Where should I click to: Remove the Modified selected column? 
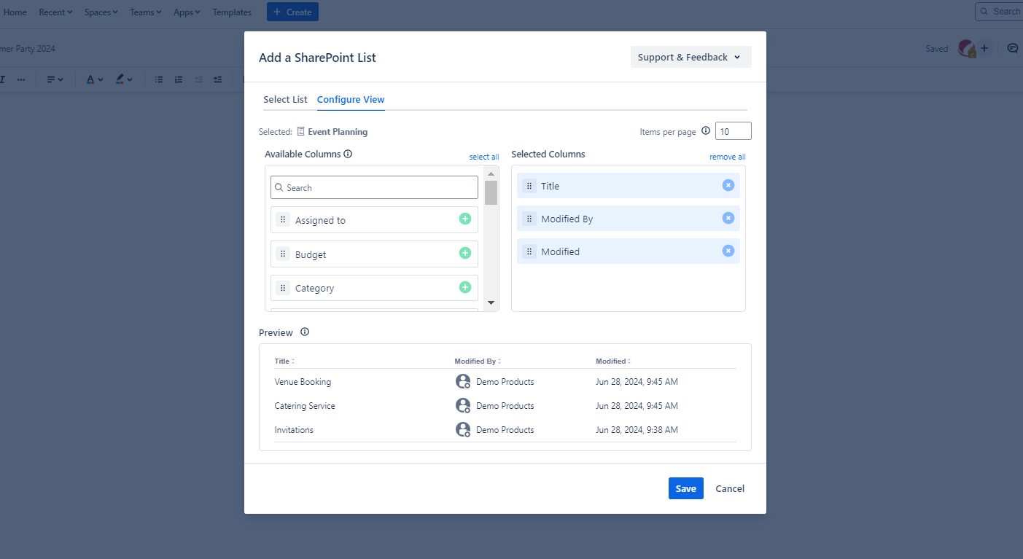[728, 251]
